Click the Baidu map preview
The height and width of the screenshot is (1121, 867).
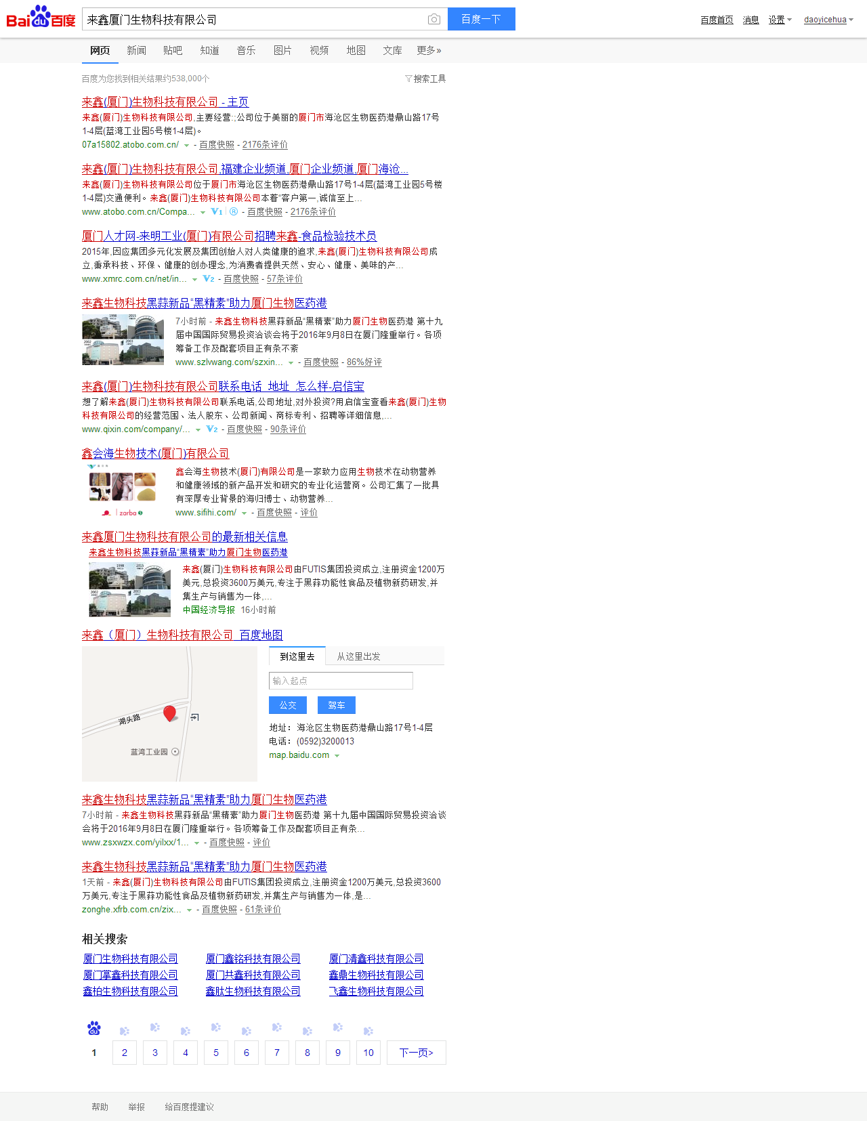point(169,714)
